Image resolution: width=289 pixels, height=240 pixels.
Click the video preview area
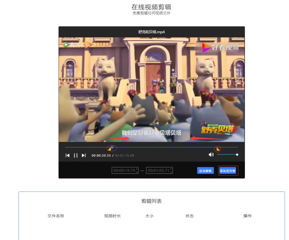click(x=152, y=89)
